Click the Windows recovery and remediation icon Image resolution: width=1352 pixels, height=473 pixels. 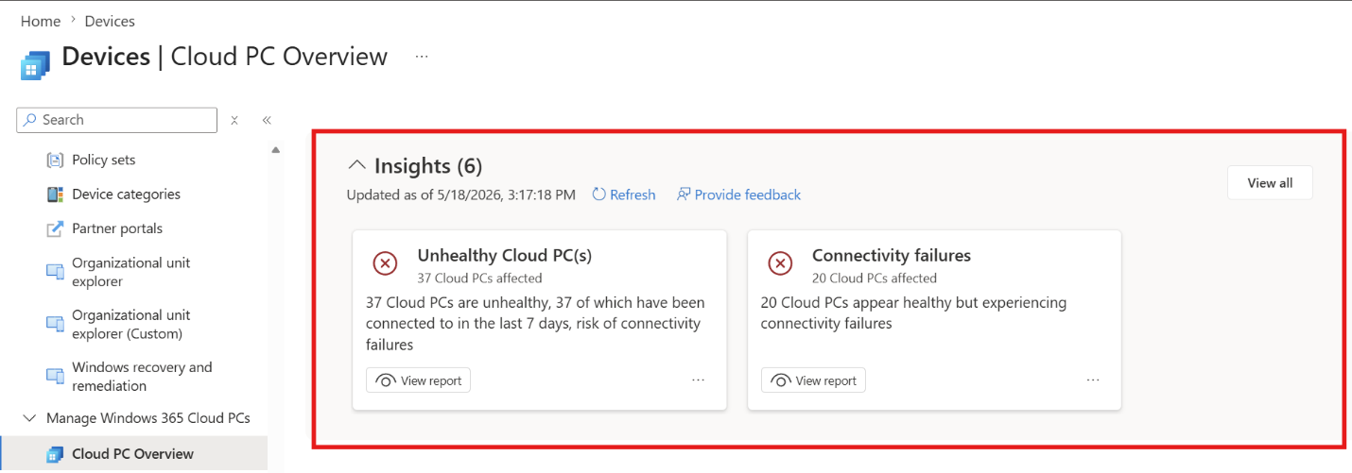point(55,376)
